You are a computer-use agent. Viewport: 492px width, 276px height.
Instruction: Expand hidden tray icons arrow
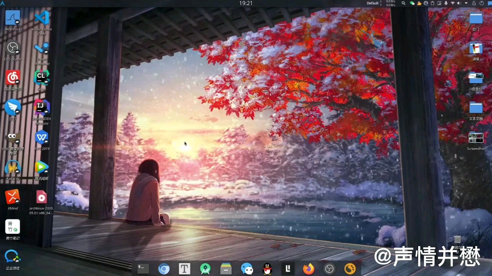[x=466, y=3]
